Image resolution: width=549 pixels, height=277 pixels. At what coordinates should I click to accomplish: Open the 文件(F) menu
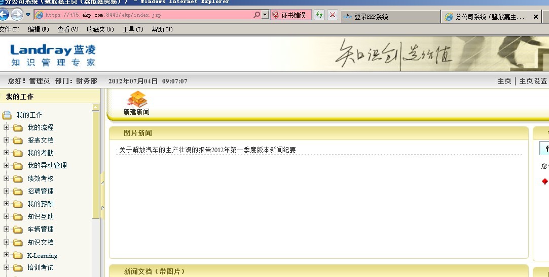pos(10,29)
